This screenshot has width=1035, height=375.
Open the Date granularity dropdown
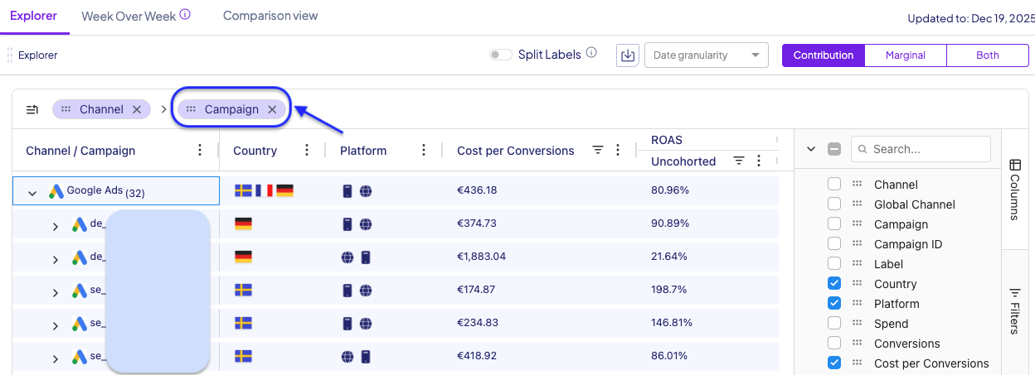coord(706,55)
